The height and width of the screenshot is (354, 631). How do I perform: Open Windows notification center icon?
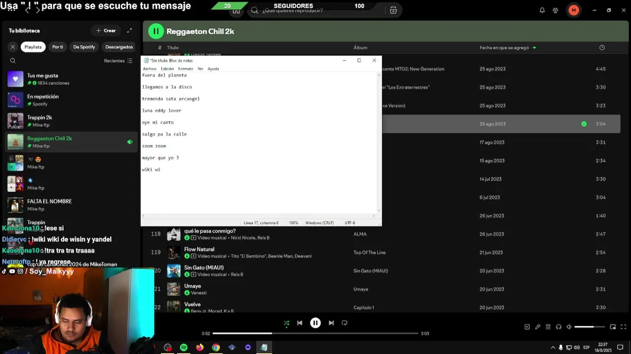tap(620, 348)
